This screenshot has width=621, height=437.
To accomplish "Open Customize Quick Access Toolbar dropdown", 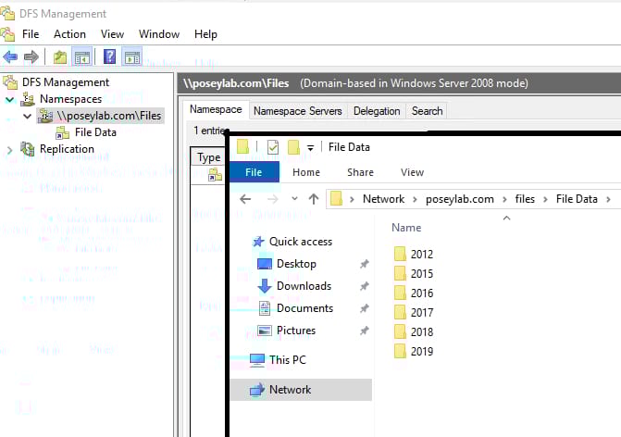I will (x=311, y=148).
